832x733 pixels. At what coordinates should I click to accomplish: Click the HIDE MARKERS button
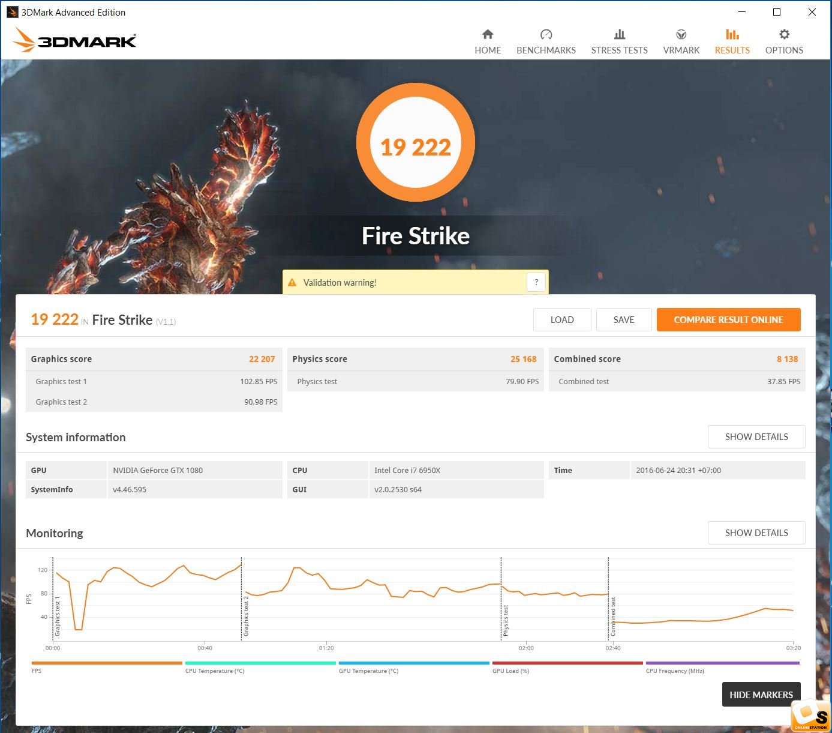761,695
